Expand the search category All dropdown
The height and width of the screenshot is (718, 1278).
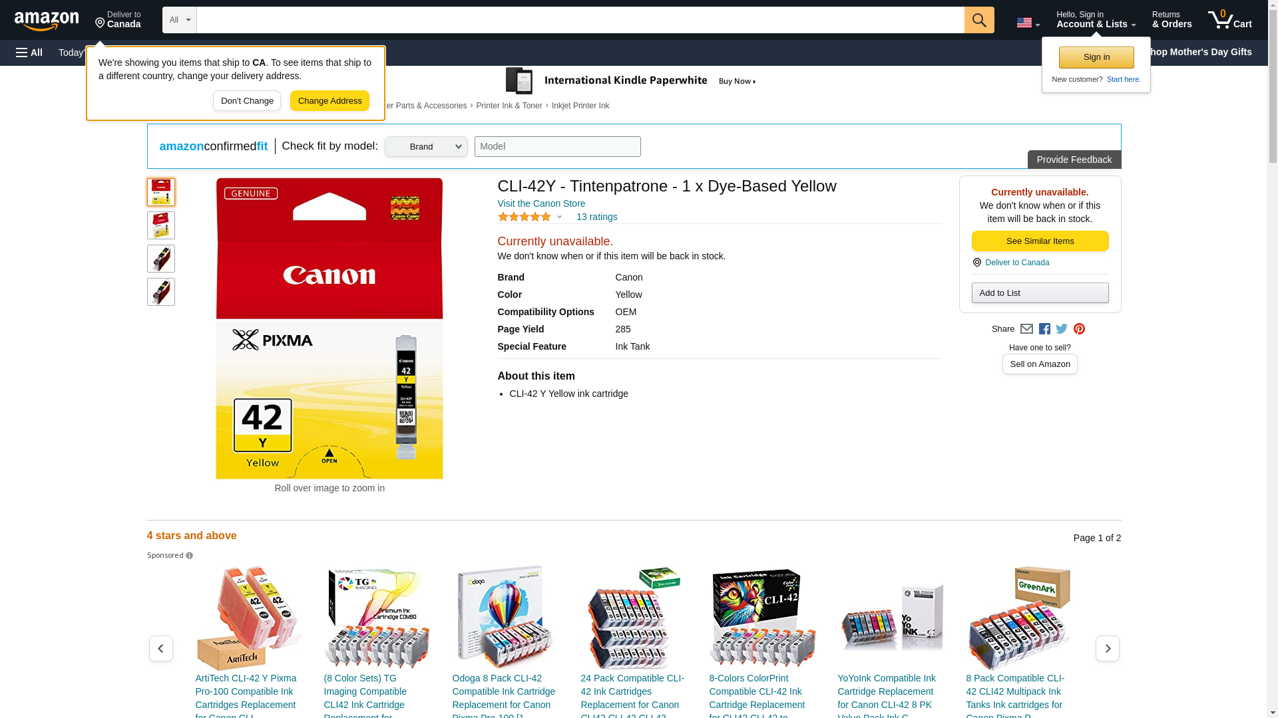pyautogui.click(x=180, y=20)
